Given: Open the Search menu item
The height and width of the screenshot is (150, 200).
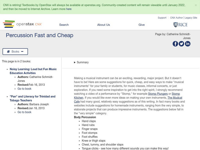Looking at the screenshot, I should 64,25.
